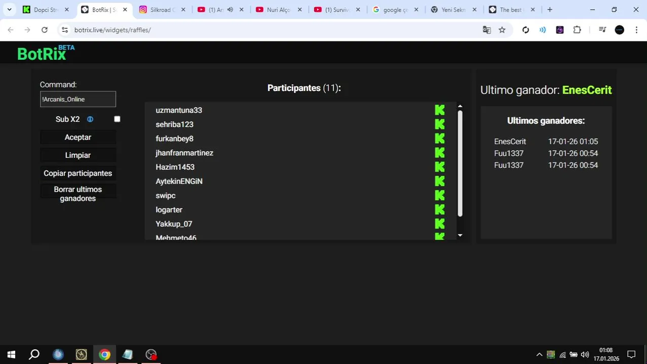Click Kick icon next to furkanbey8
The width and height of the screenshot is (647, 364).
pos(439,138)
